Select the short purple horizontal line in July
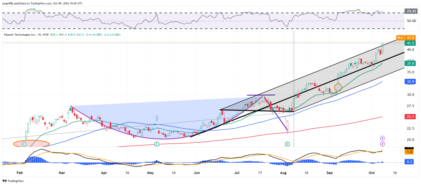421x185 pixels. tap(261, 95)
